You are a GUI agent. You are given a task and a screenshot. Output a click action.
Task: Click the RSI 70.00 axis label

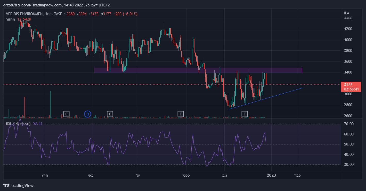349,124
